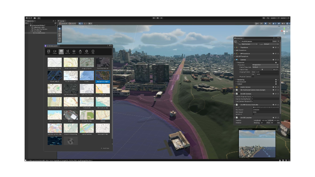Image resolution: width=315 pixels, height=177 pixels.
Task: Click the Layers icon in ArcGIS toolbar
Action: 74,52
